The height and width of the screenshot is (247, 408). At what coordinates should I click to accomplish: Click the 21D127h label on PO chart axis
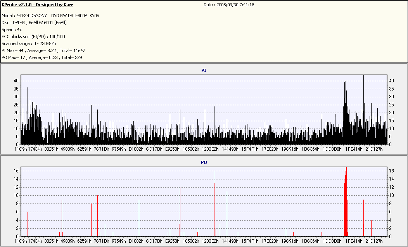(x=374, y=241)
